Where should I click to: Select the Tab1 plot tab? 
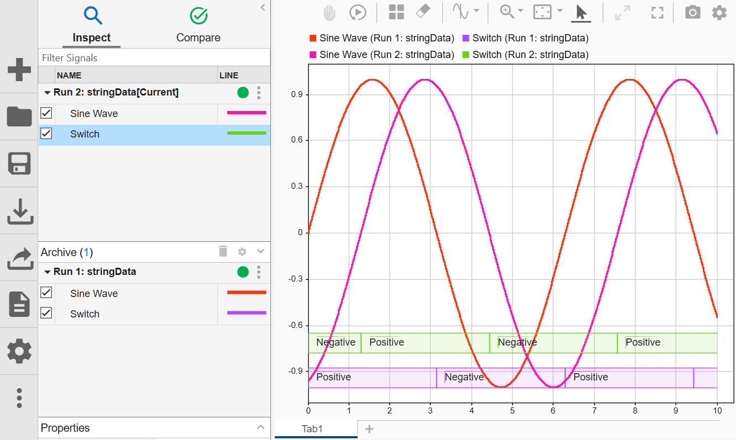coord(316,428)
